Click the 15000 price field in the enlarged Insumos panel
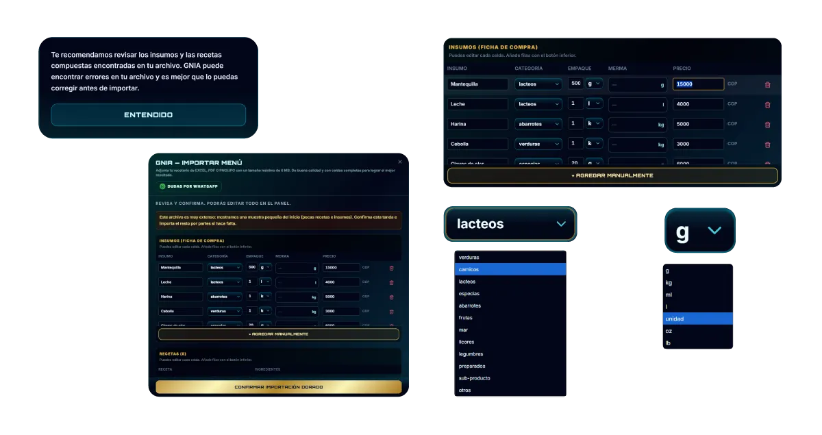Image resolution: width=822 pixels, height=435 pixels. click(x=698, y=84)
